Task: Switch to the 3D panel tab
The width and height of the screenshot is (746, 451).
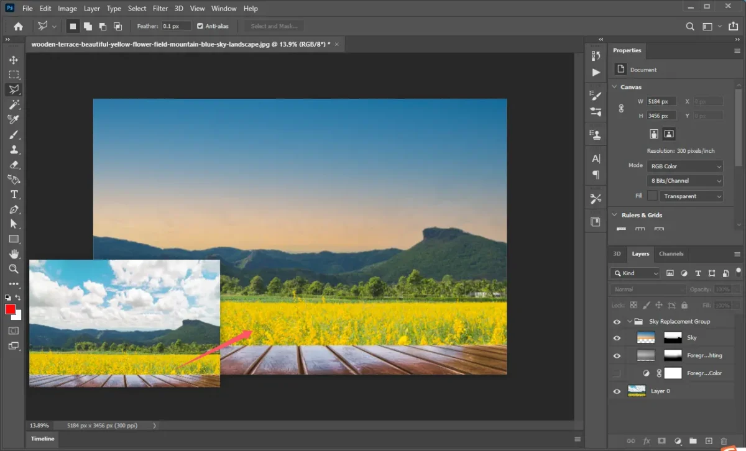Action: coord(617,254)
